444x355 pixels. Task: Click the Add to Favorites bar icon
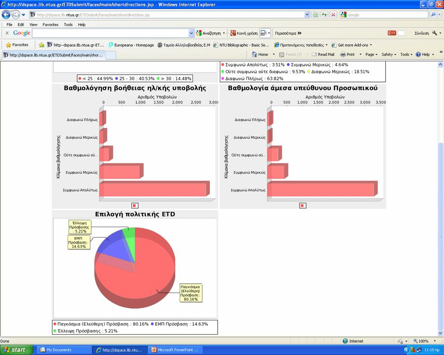coord(42,45)
